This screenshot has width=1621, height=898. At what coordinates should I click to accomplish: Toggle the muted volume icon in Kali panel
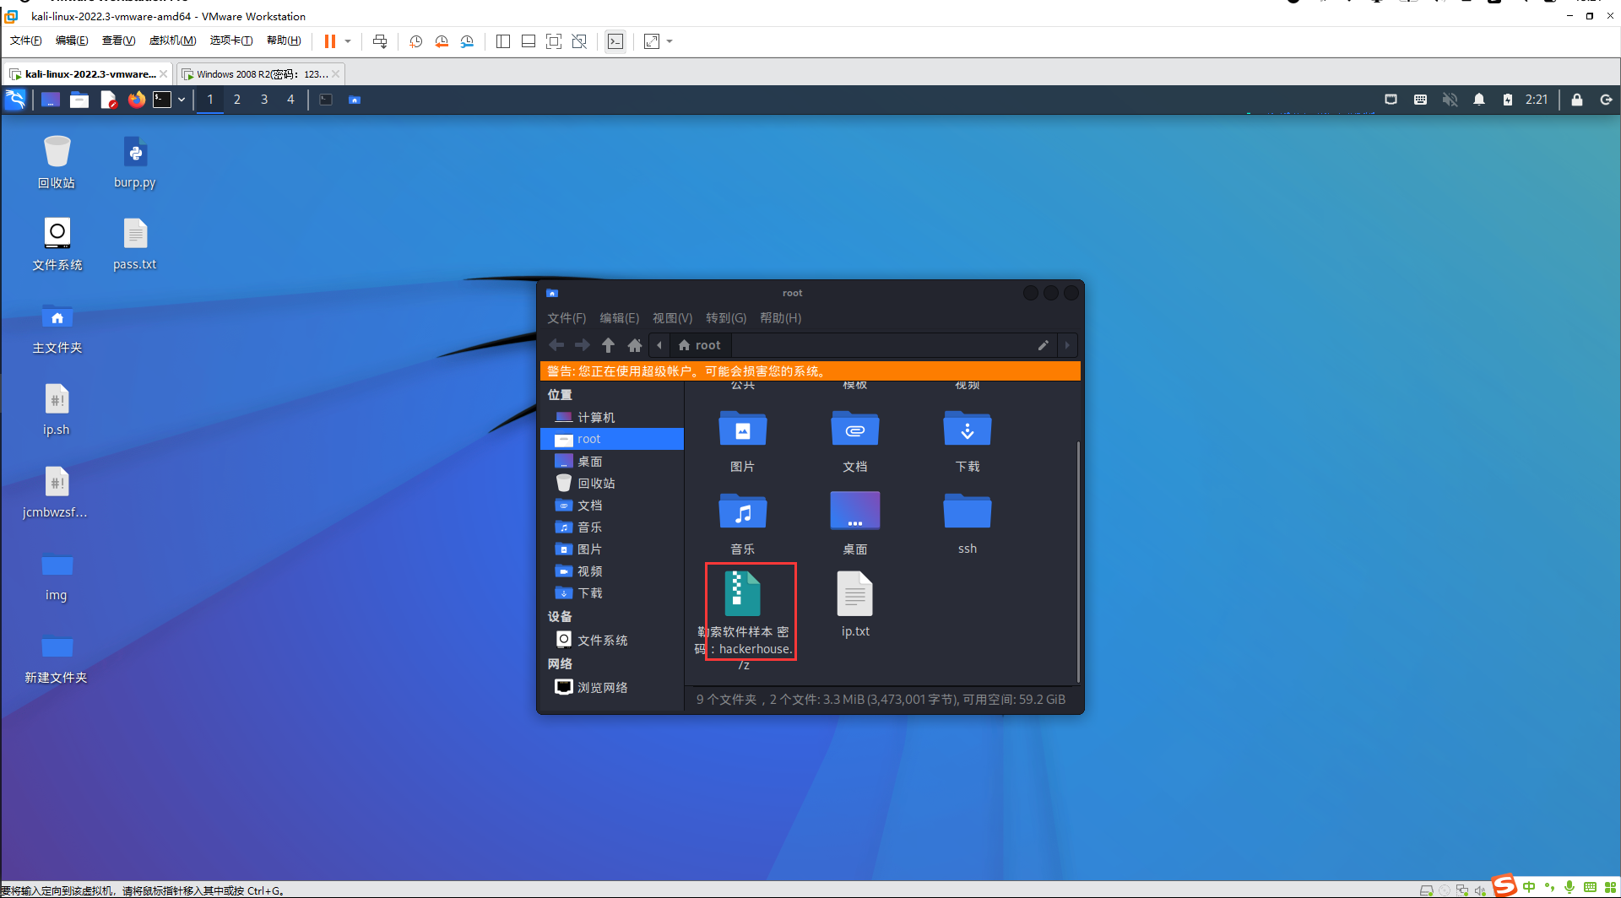tap(1450, 100)
